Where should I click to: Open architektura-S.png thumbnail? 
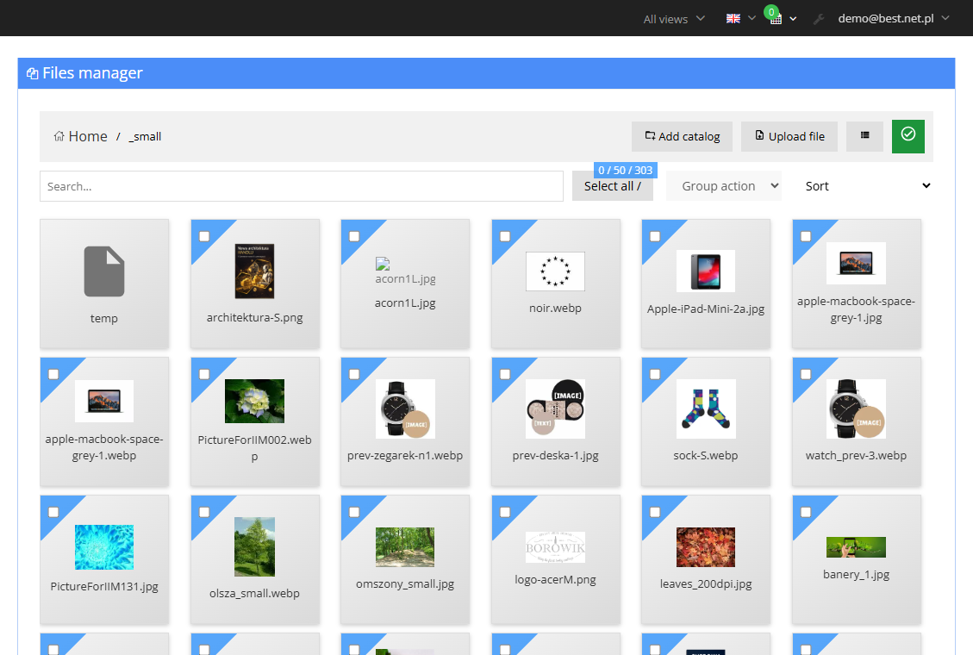click(x=254, y=271)
